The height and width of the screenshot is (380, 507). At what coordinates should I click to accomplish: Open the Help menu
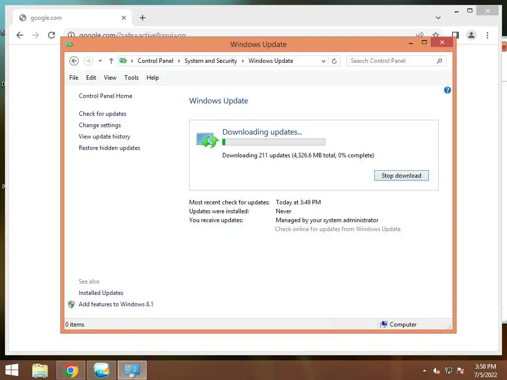tap(152, 78)
